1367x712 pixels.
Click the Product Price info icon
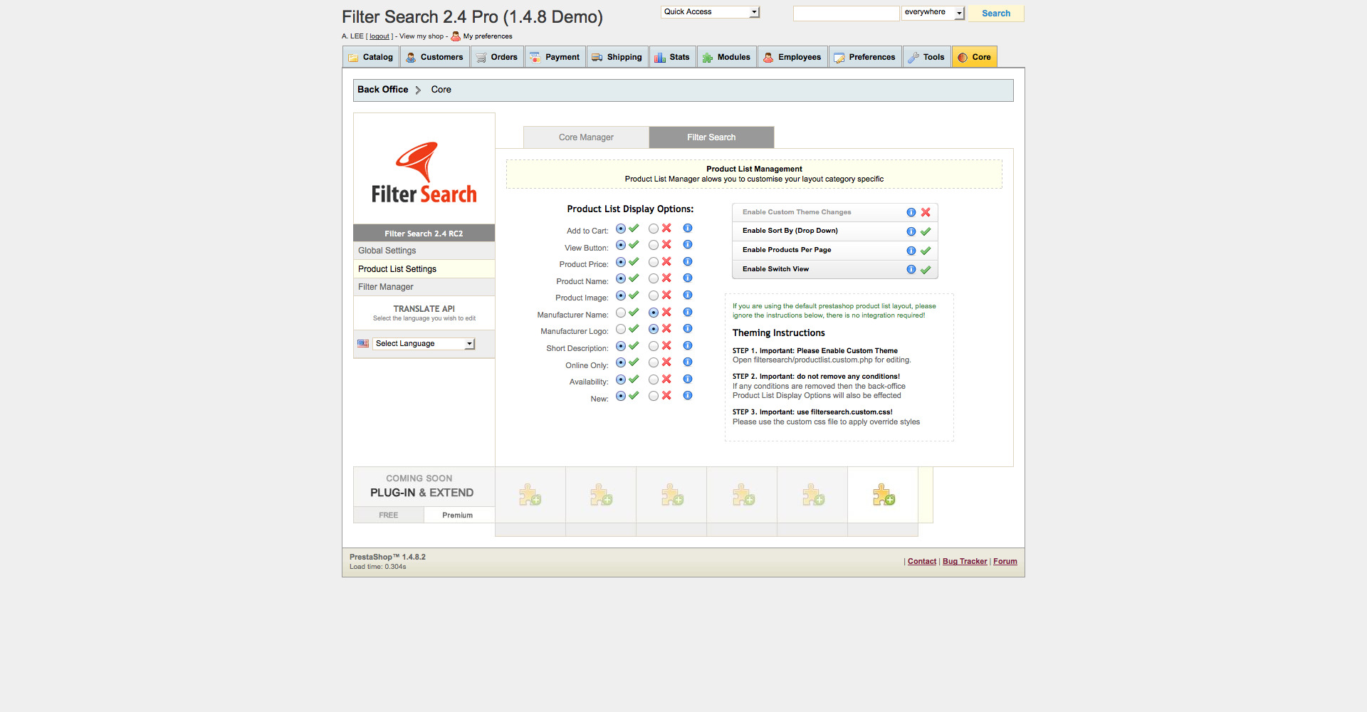[x=688, y=262]
